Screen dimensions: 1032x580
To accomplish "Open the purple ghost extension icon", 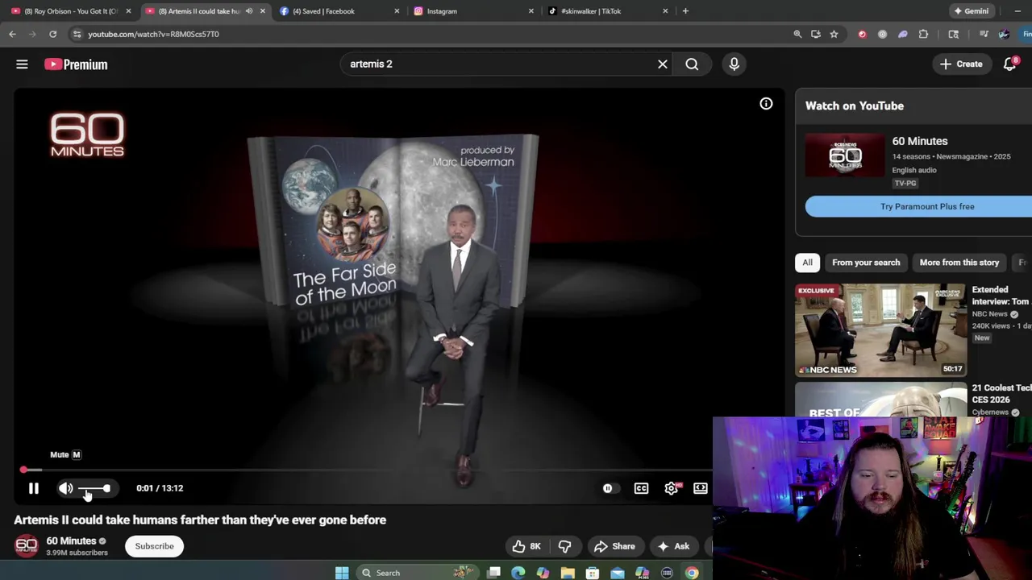I will 902,34.
